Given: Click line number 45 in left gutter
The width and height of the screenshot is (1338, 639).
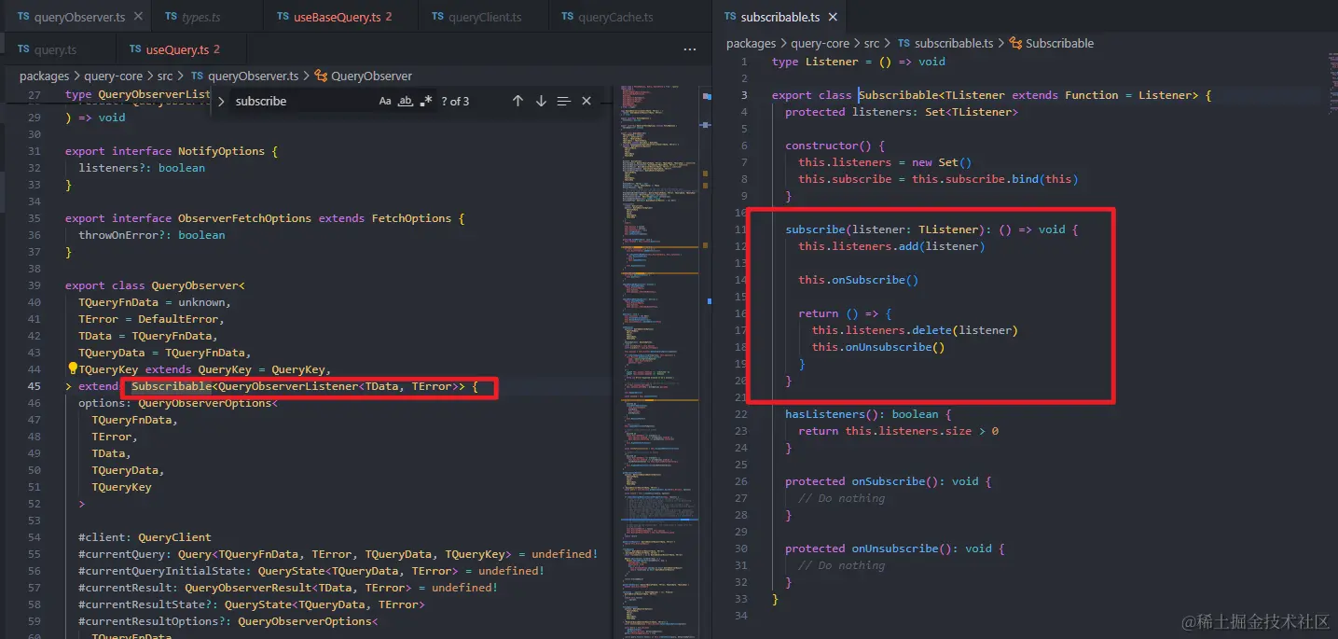Looking at the screenshot, I should [x=34, y=386].
